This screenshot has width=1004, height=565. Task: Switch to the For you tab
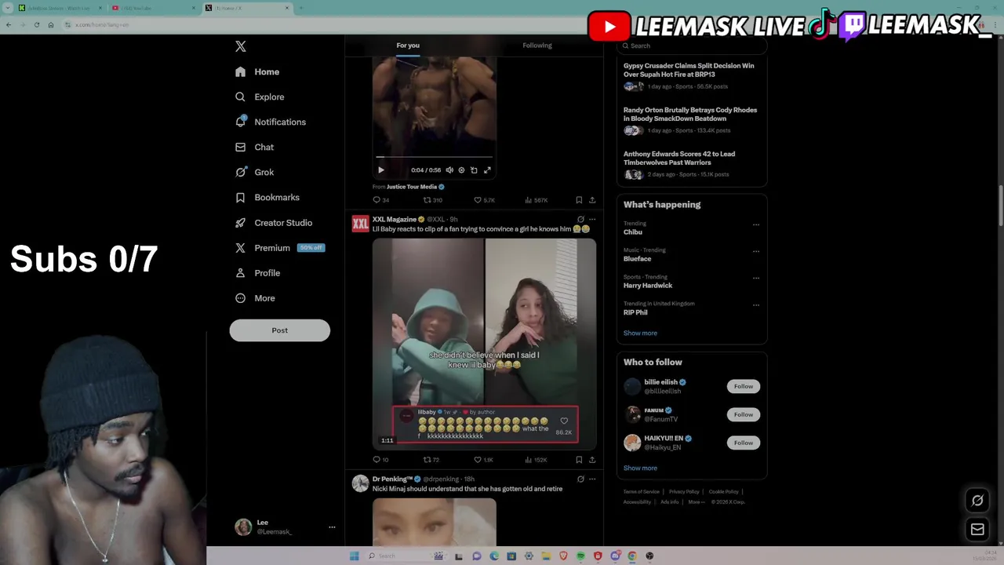click(408, 46)
